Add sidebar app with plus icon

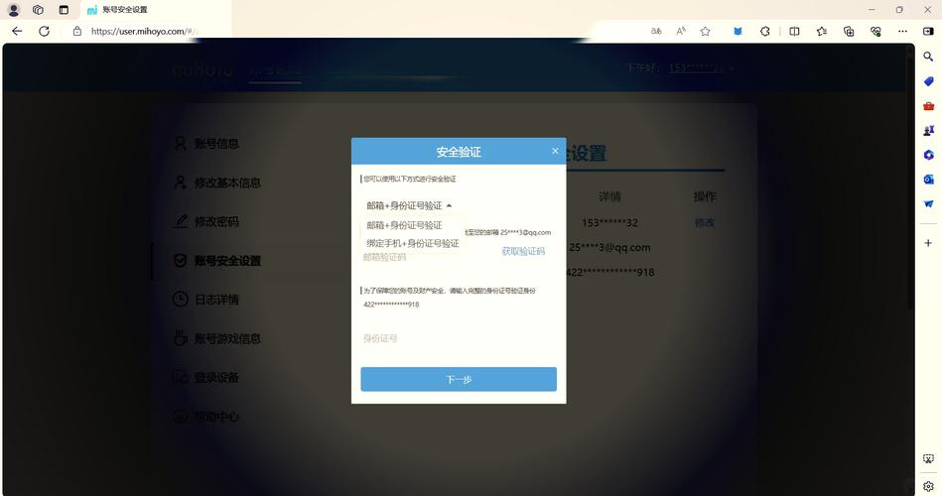tap(928, 243)
